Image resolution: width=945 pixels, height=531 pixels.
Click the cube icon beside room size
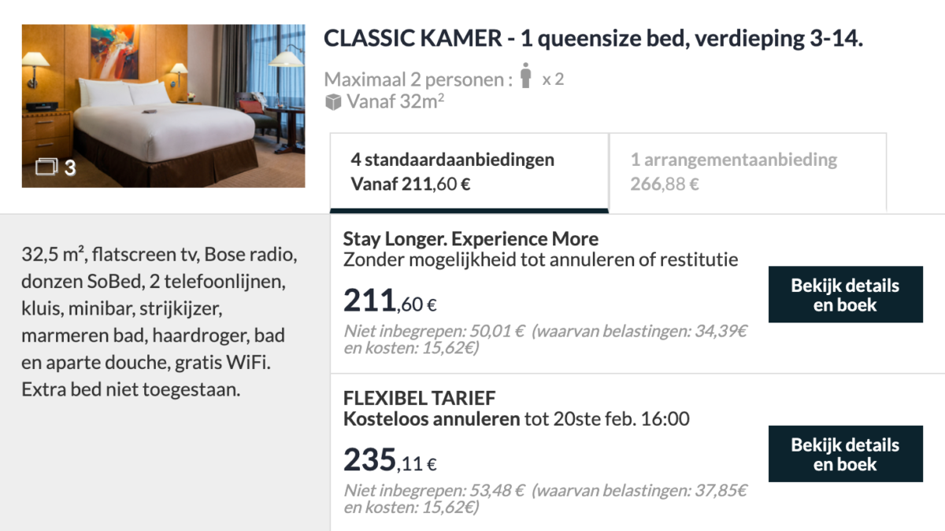point(333,101)
